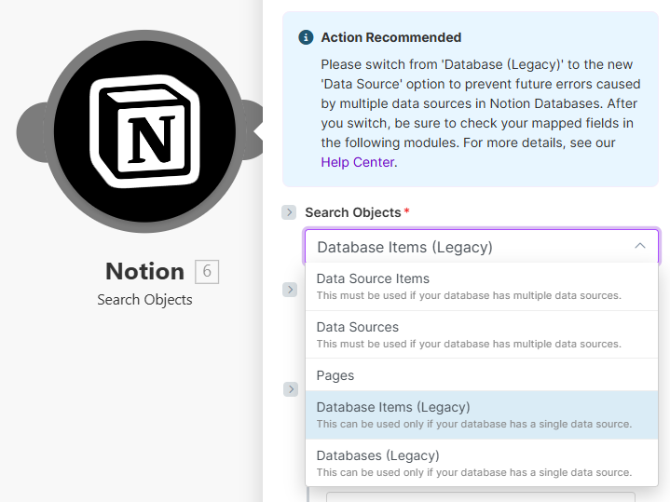Screen dimensions: 670x502
Task: Select Pages from the dropdown list
Action: [x=482, y=375]
